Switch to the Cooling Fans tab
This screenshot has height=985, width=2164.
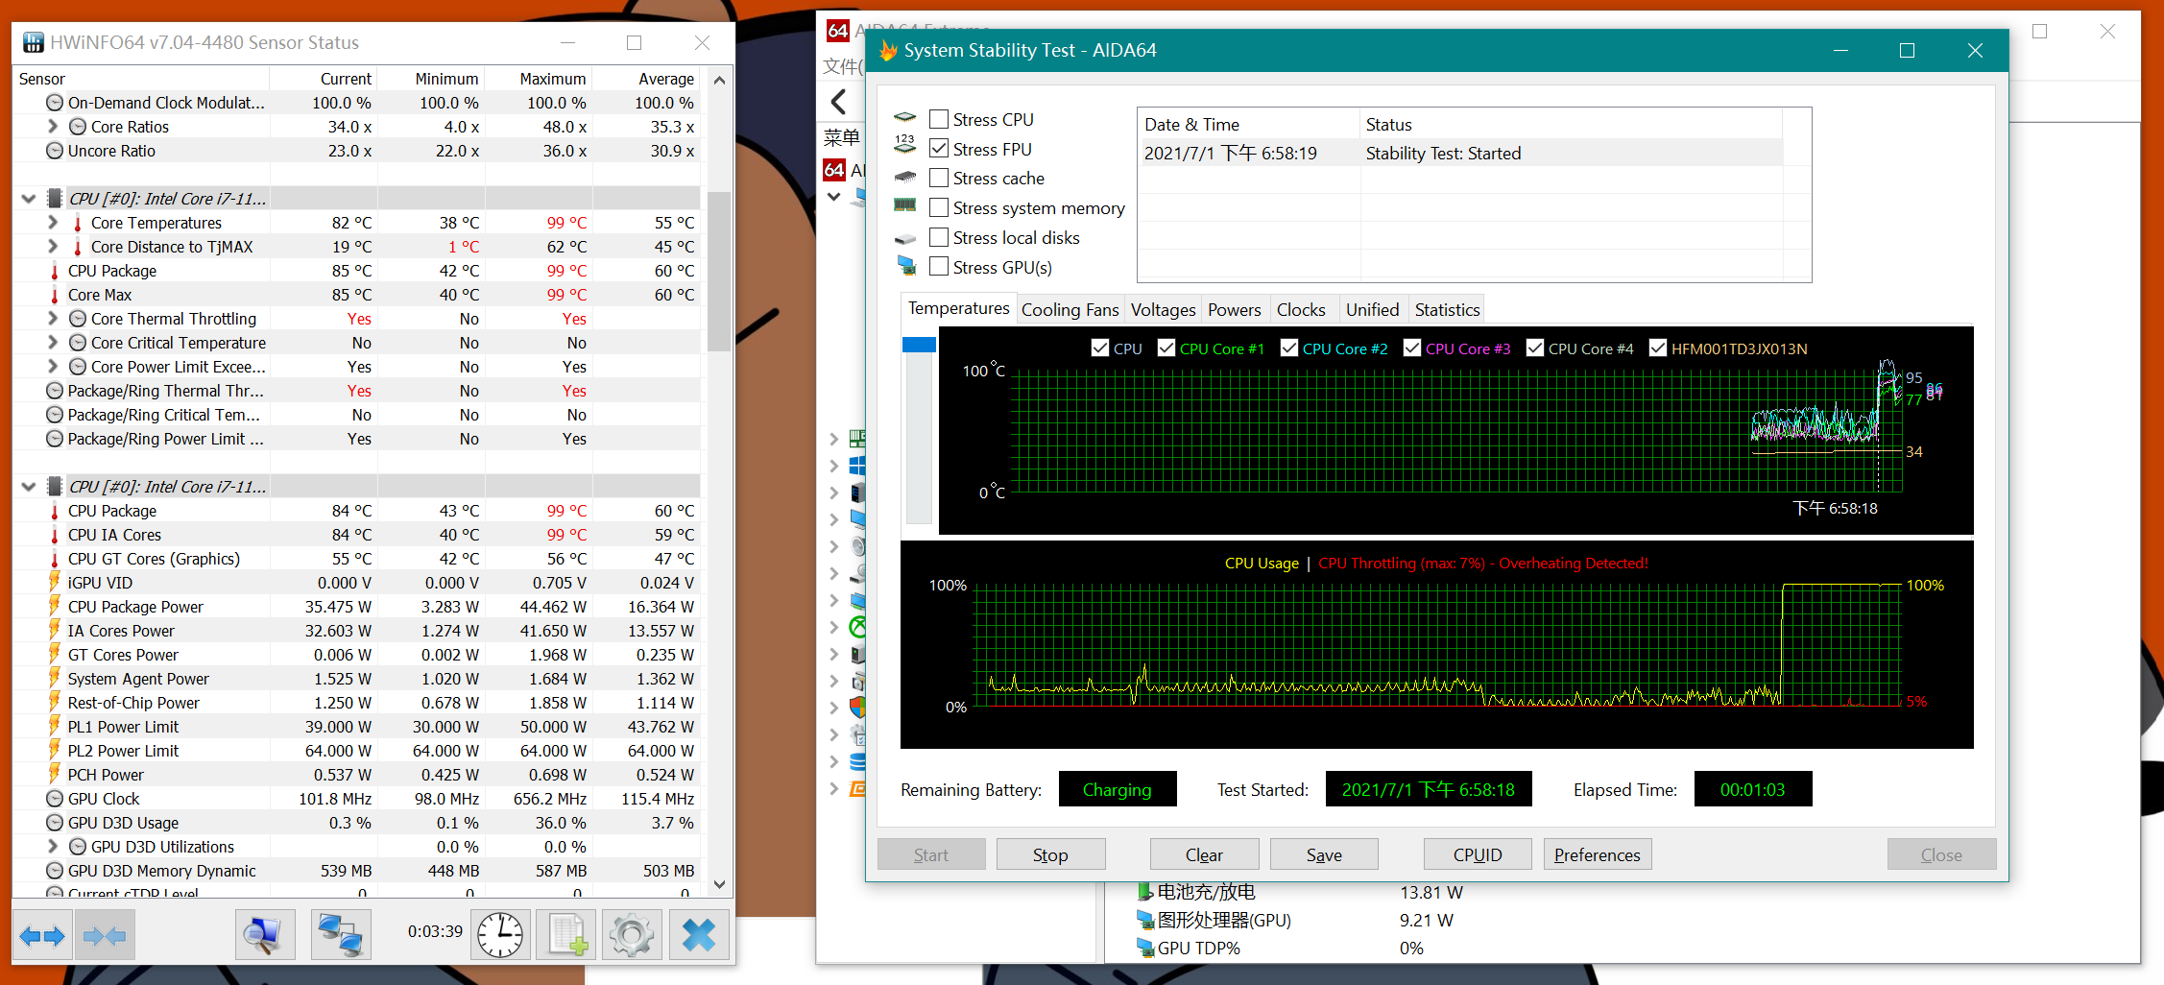pos(1070,309)
